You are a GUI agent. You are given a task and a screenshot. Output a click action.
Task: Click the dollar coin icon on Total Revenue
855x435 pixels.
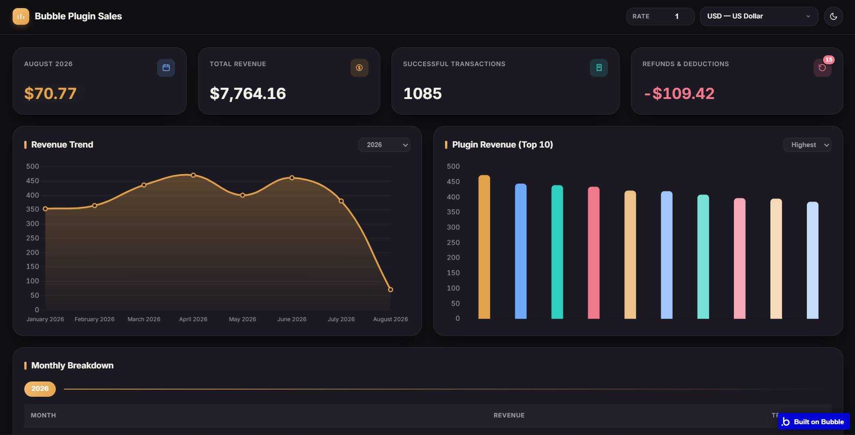point(359,68)
